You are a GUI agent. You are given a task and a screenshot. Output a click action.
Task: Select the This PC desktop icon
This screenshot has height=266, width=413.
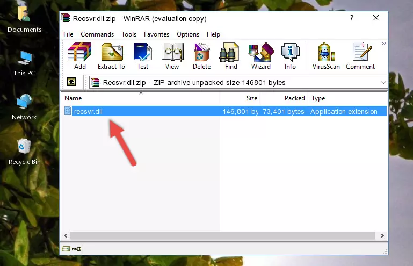(24, 63)
